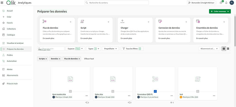236x107 pixels.
Task: Open Visualiser et analyser in sidebar
Action: [x=15, y=43]
